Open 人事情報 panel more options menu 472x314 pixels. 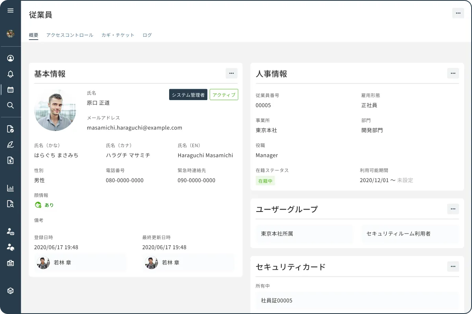coord(453,73)
